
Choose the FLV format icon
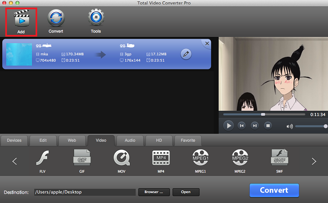point(43,158)
